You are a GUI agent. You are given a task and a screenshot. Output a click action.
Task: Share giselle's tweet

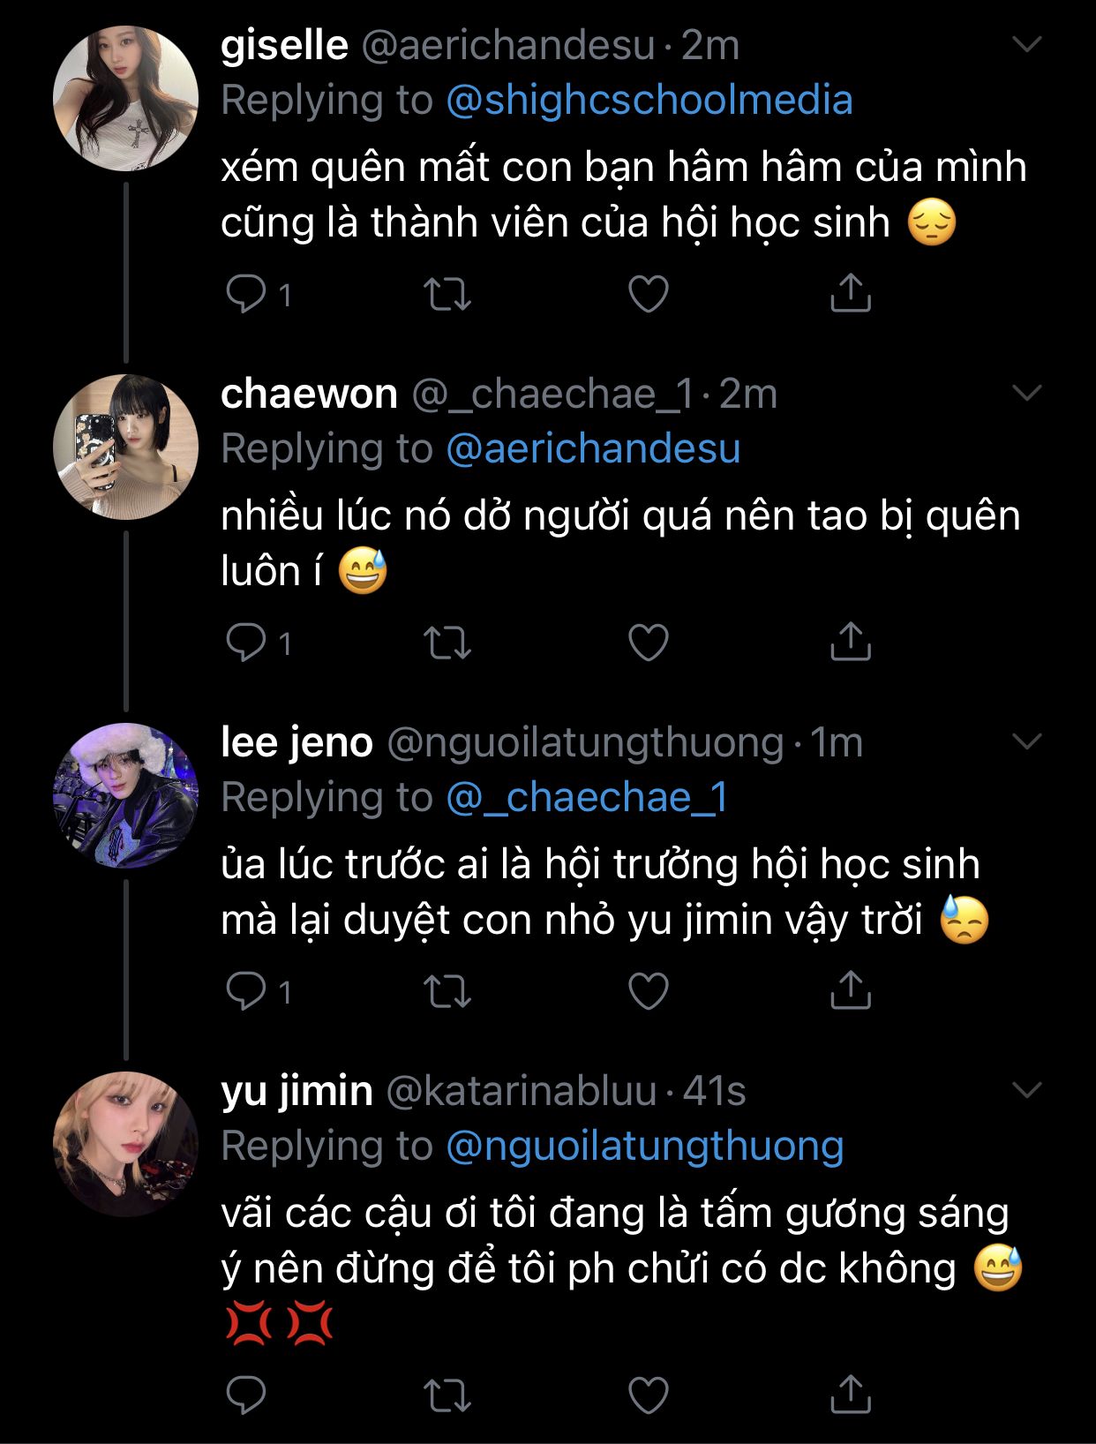(x=850, y=294)
